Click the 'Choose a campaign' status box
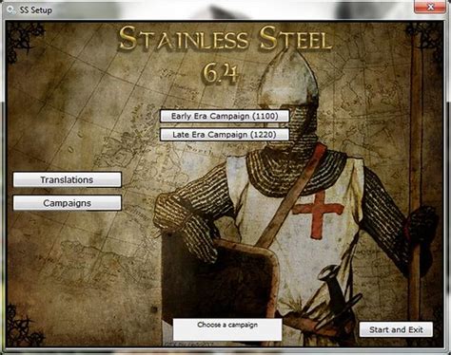 tap(227, 329)
